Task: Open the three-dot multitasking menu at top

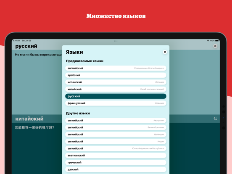Action: pyautogui.click(x=116, y=41)
